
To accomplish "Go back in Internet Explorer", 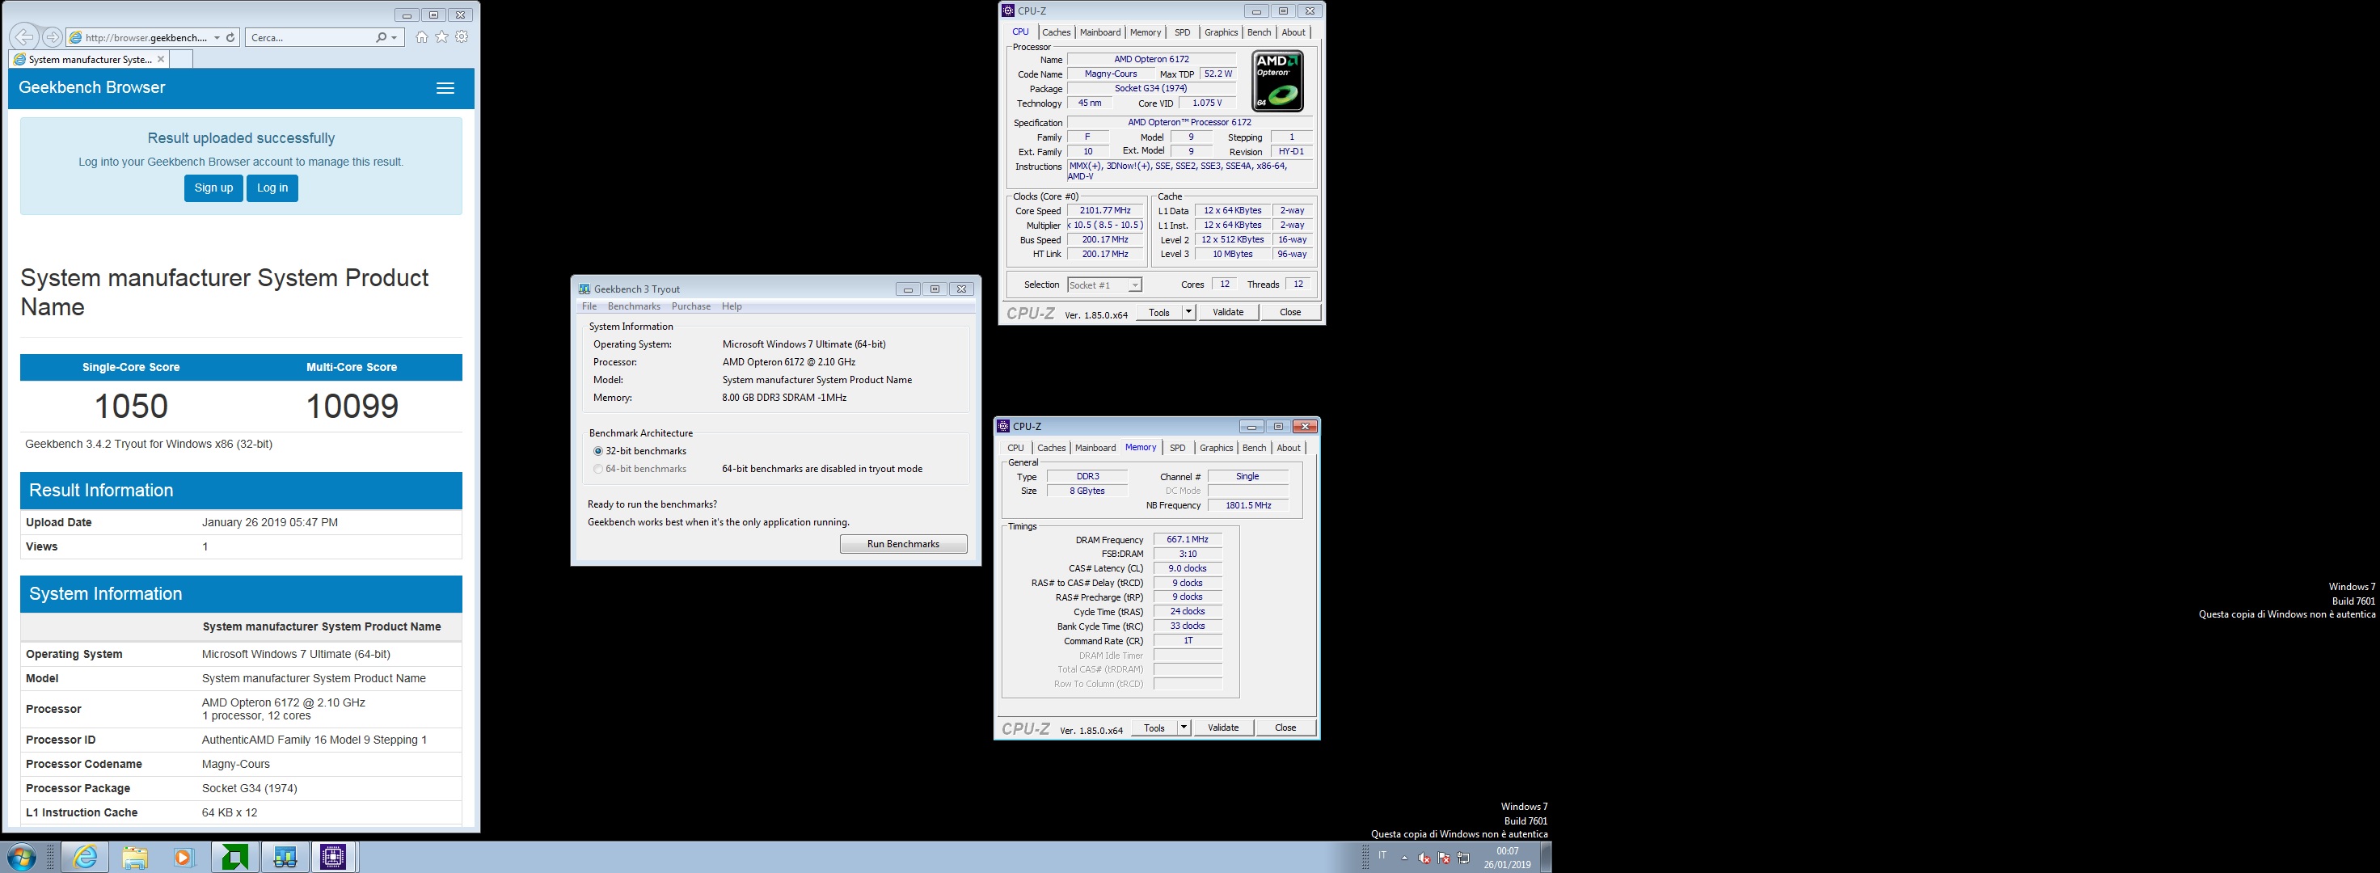I will 25,37.
